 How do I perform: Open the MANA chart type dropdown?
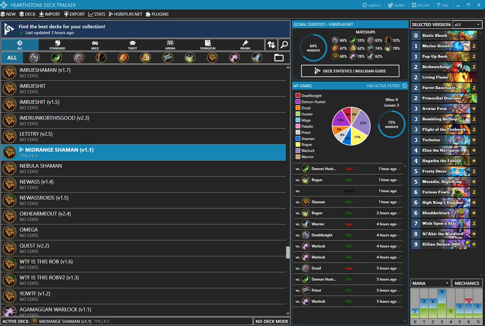[x=430, y=283]
